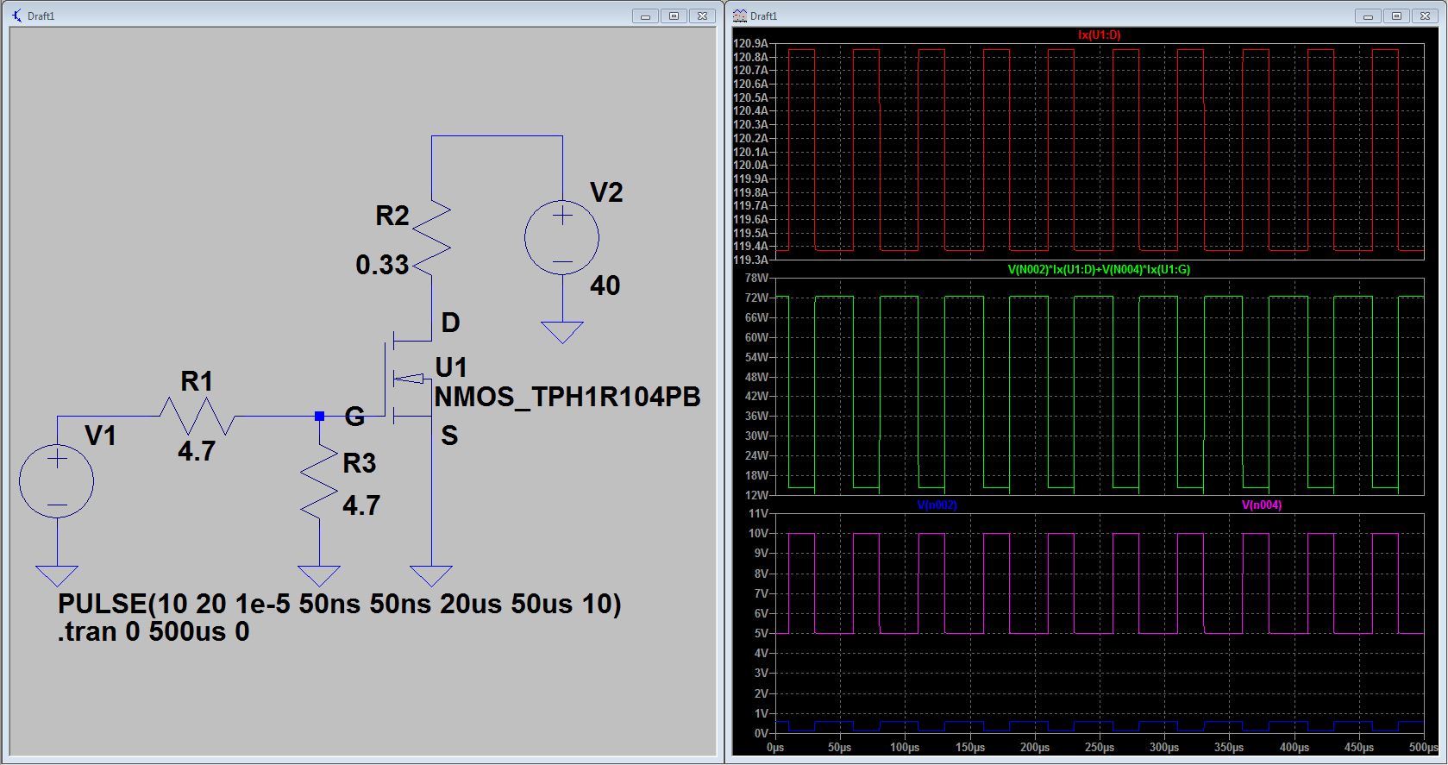Click the gate junction node square

click(319, 416)
